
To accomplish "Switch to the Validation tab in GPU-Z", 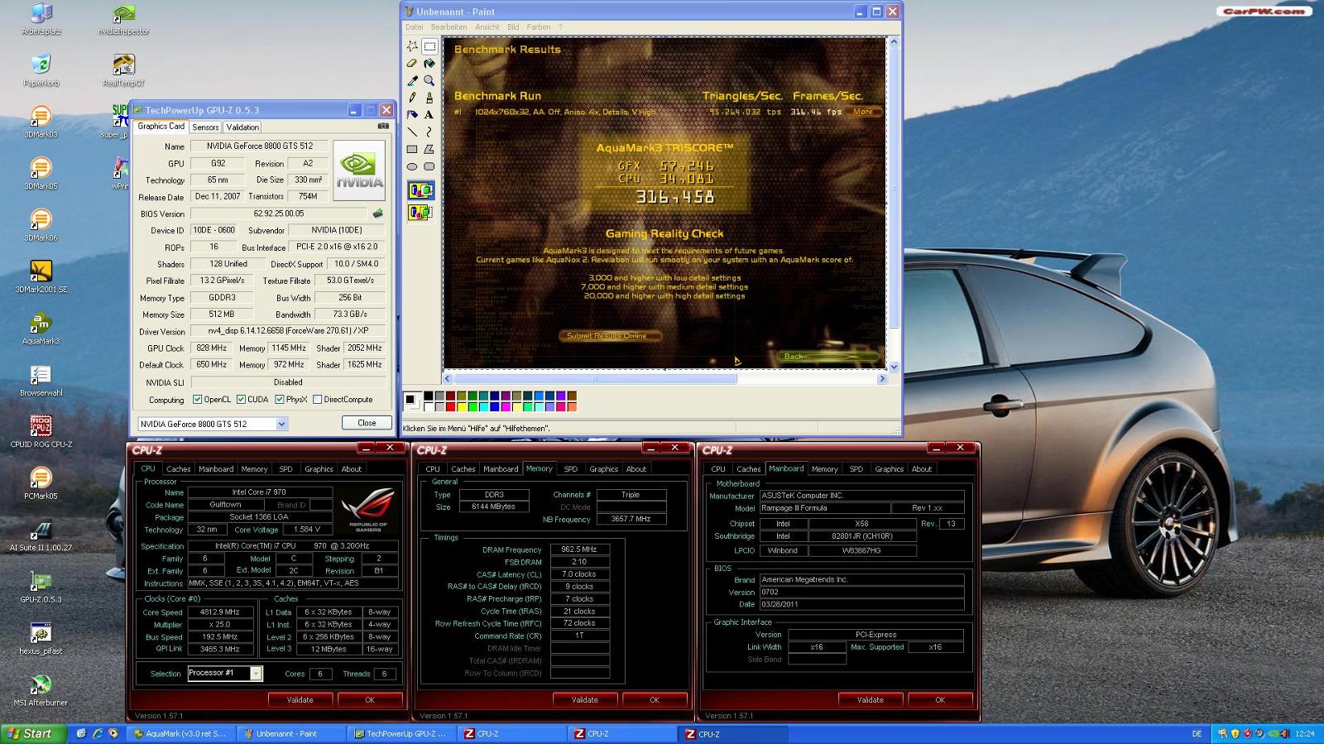I will tap(242, 127).
